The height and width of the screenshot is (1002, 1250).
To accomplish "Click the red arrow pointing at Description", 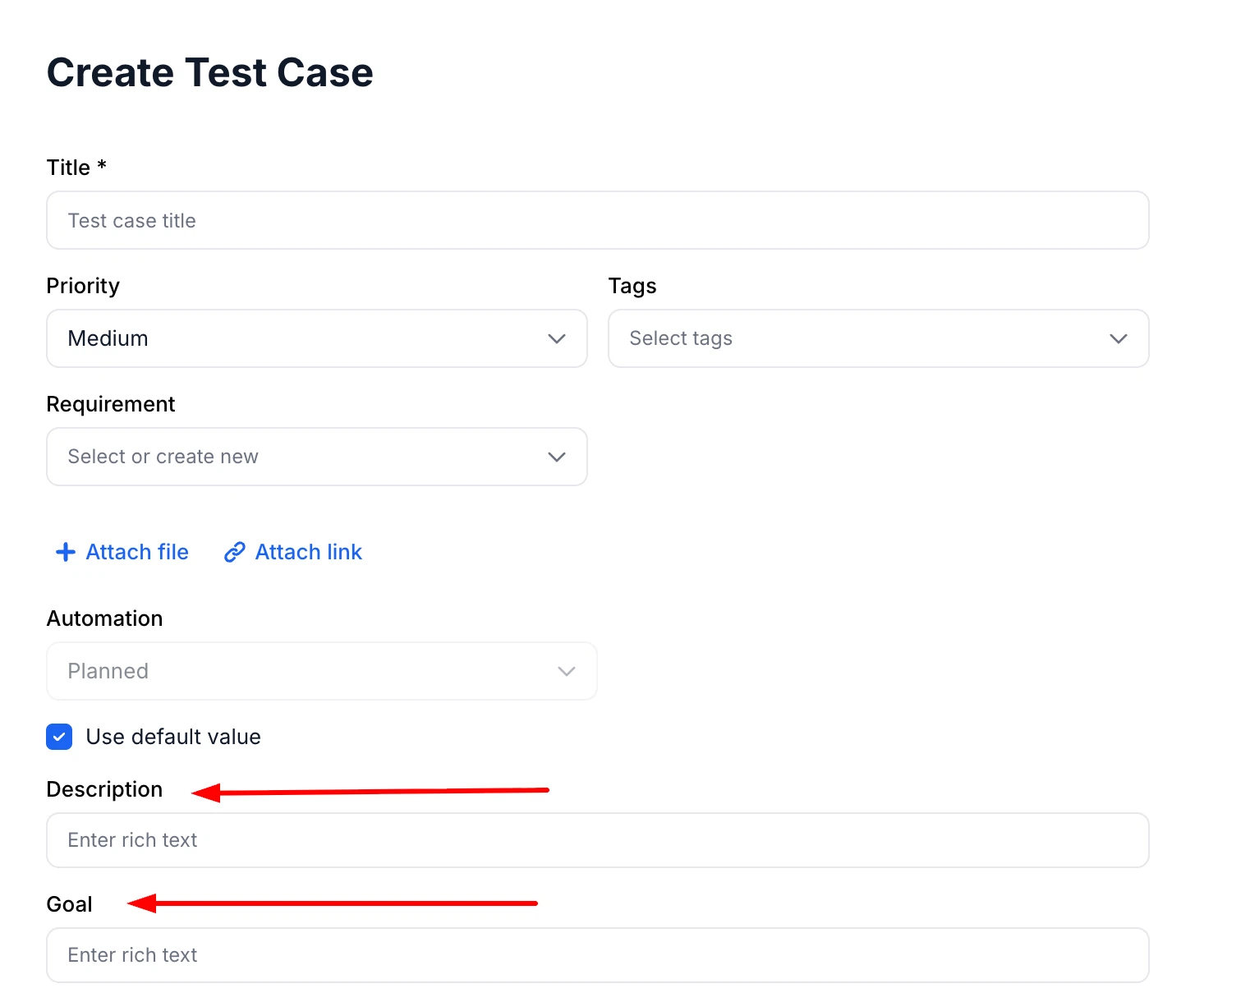I will (x=370, y=790).
